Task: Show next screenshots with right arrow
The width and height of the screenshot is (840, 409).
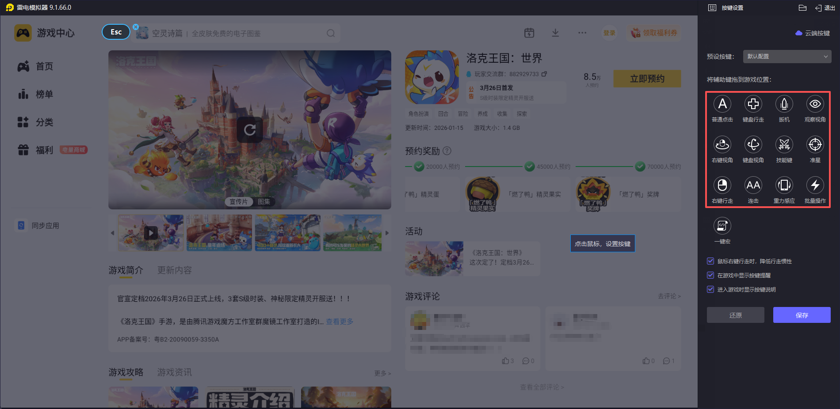Action: click(x=387, y=233)
